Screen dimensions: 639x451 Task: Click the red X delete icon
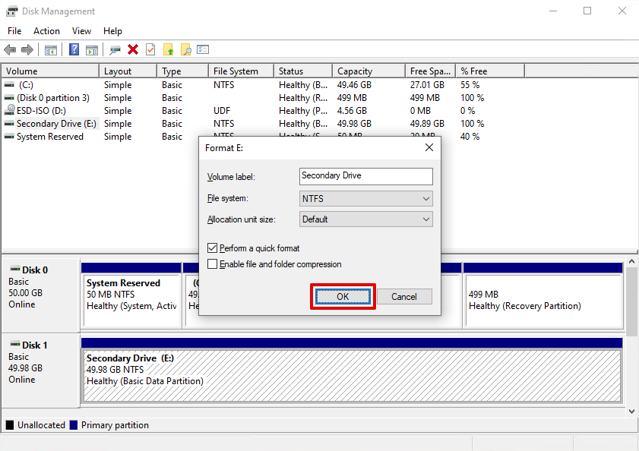(133, 50)
